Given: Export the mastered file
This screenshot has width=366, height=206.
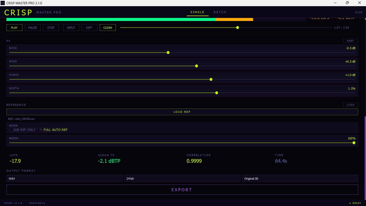Looking at the screenshot, I should tap(182, 190).
